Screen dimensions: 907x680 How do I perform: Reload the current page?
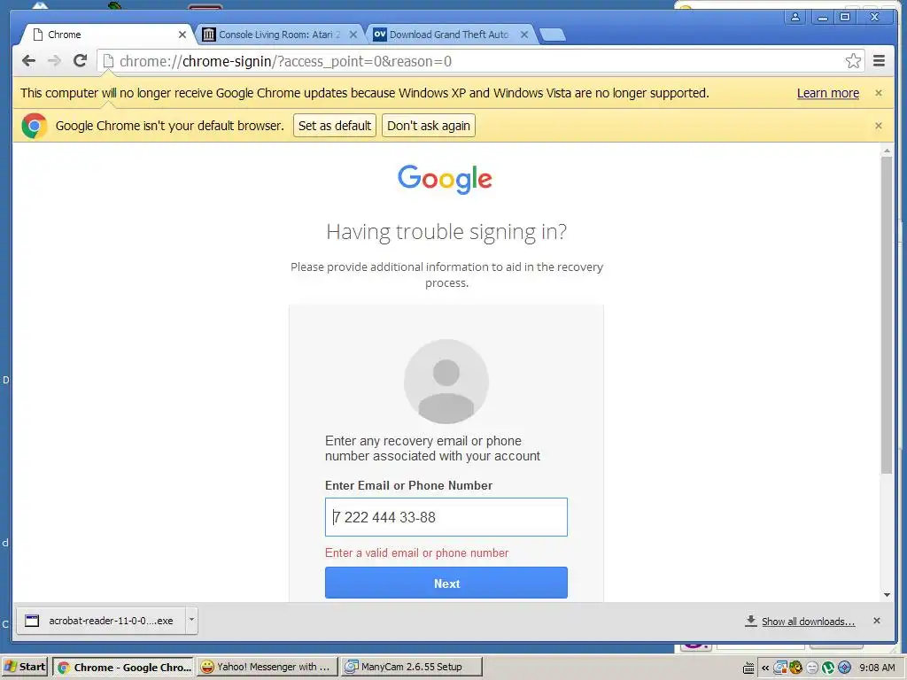[81, 61]
